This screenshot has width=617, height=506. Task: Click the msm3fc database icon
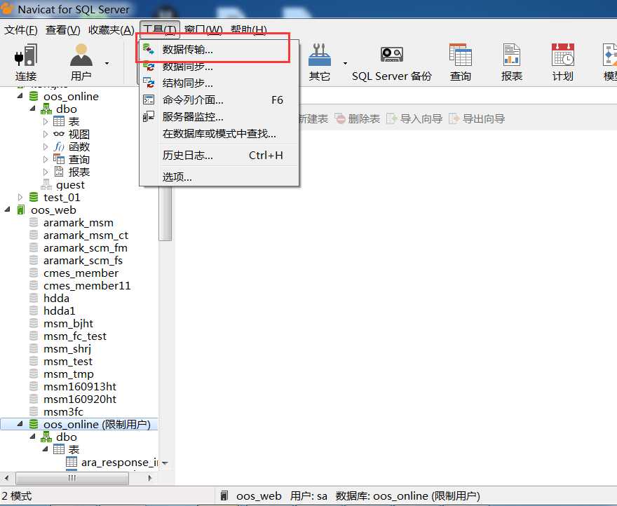point(34,411)
